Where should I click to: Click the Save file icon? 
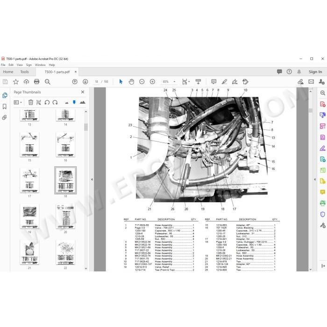pos(6,82)
